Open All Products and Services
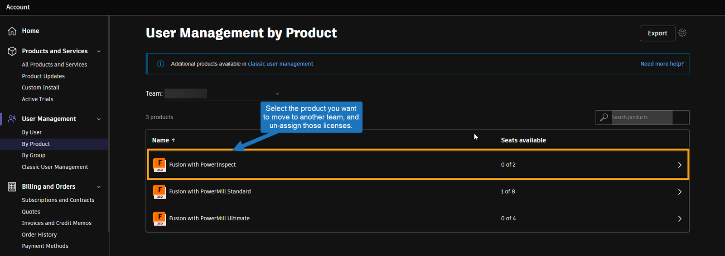The height and width of the screenshot is (256, 725). pyautogui.click(x=54, y=65)
